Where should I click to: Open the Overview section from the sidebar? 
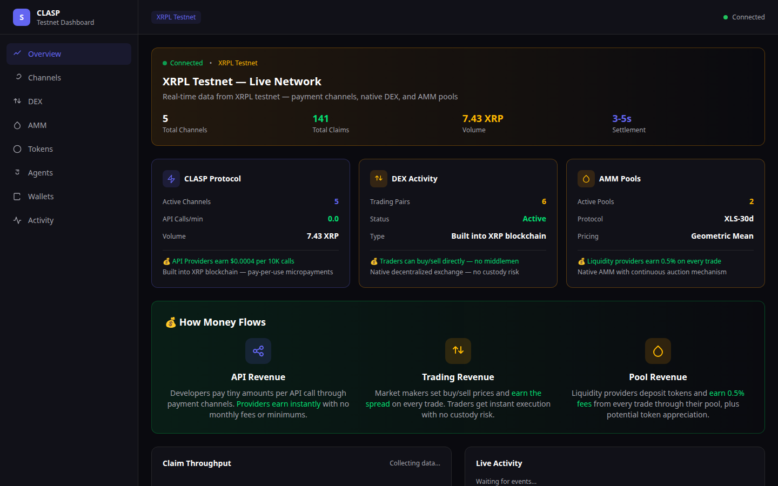(45, 53)
